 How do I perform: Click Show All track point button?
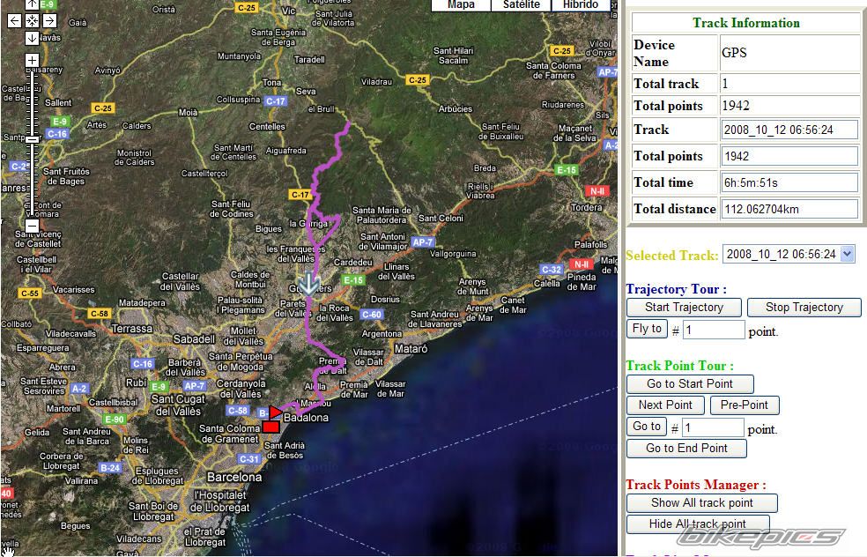coord(701,502)
